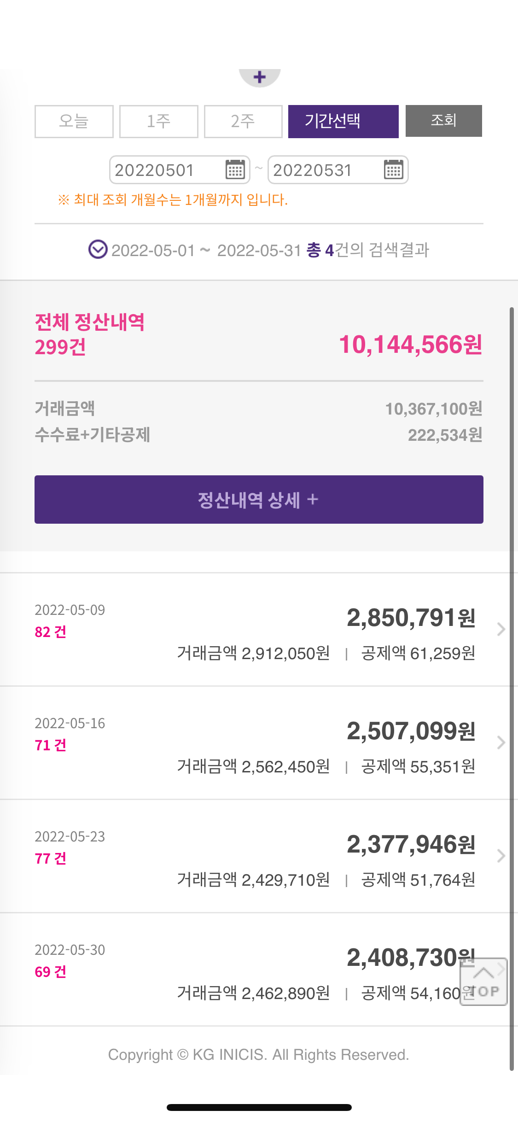Viewport: 518px width, 1122px height.
Task: Open the 2022-05-23 settlement chevron
Action: (501, 856)
